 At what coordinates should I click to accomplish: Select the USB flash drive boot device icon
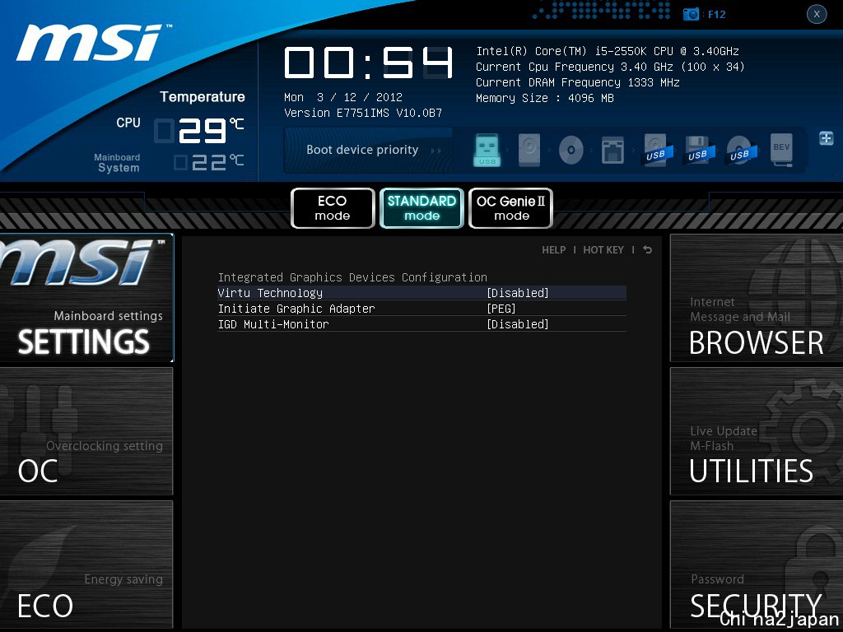(487, 150)
